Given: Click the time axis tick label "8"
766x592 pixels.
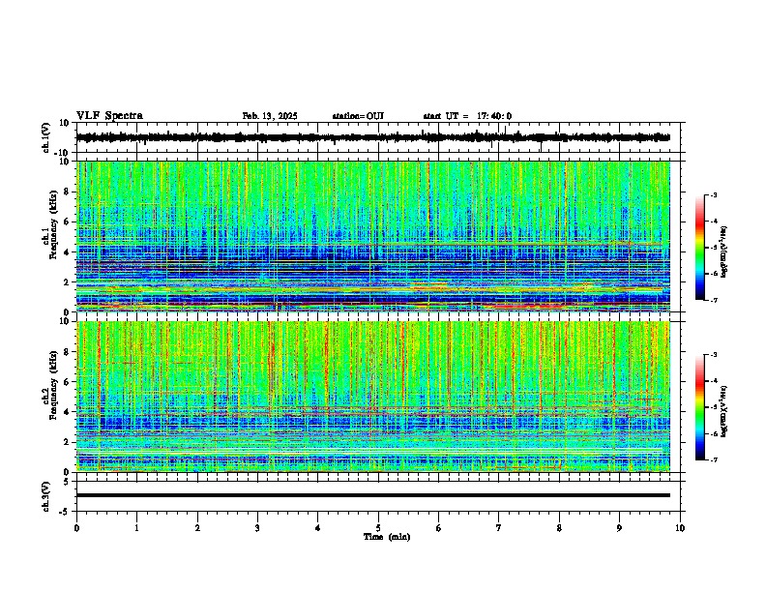Looking at the screenshot, I should [x=559, y=527].
